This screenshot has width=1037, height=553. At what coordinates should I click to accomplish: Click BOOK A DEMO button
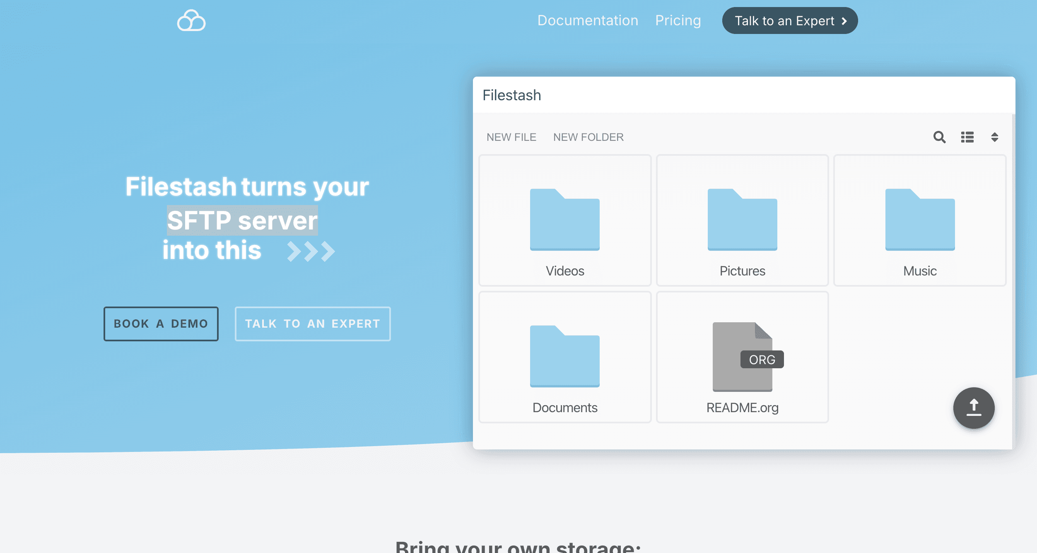coord(161,324)
